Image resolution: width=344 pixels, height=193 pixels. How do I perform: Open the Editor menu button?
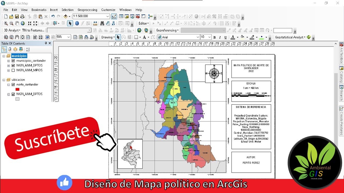(x=143, y=23)
